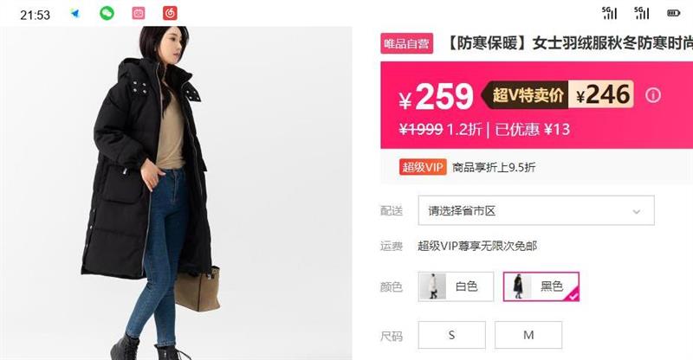Click the info icon beside ¥246 price
The image size is (693, 360).
(x=653, y=95)
